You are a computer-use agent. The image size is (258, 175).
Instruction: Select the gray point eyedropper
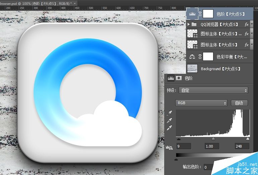[x=169, y=120]
